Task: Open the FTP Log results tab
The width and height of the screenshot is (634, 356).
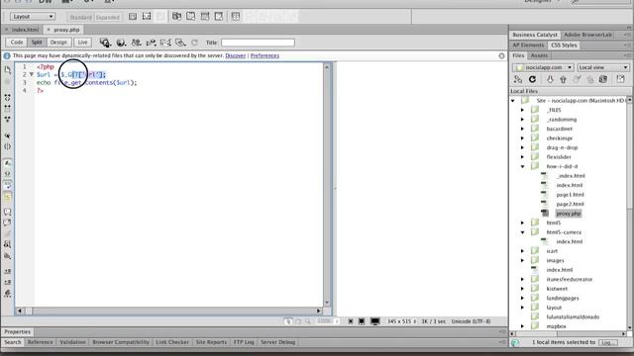Action: click(244, 342)
